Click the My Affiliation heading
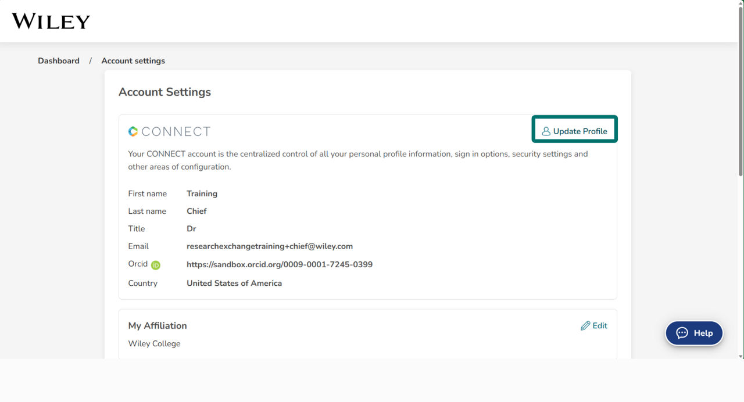This screenshot has height=402, width=744. point(158,326)
